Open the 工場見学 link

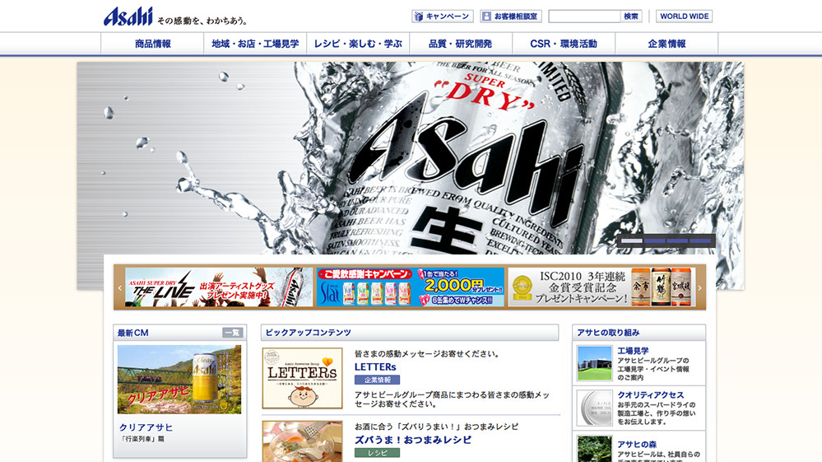click(633, 351)
